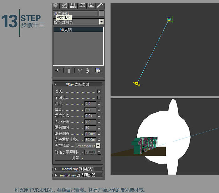The width and height of the screenshot is (219, 193).
Task: Click the 光子发射半径 spinner arrows
Action: coord(99,140)
